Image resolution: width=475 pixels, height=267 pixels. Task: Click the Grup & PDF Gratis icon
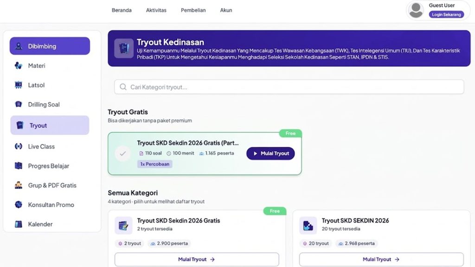click(19, 185)
